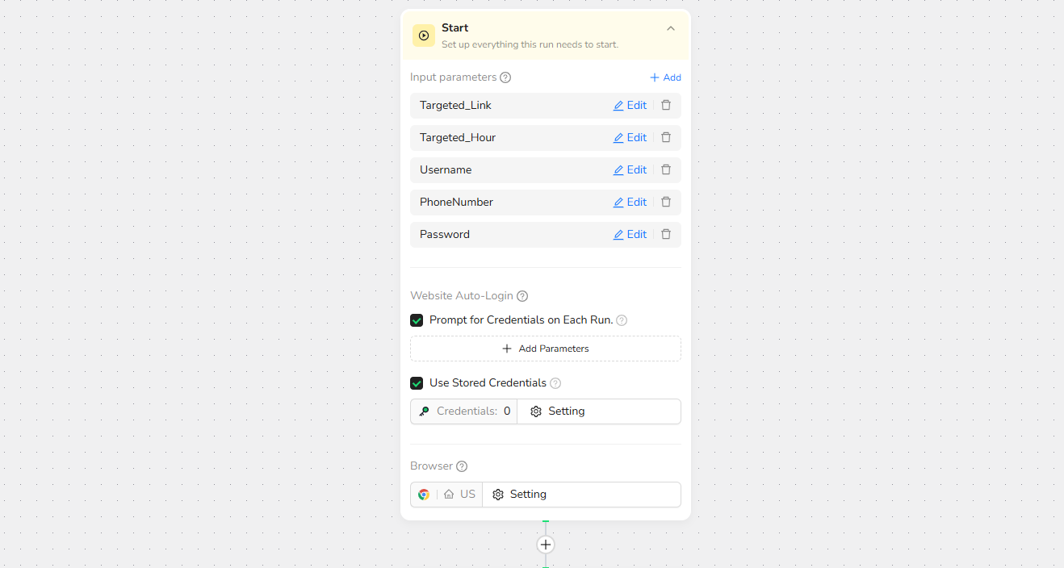Click trash icon for Targeted_Hour
The image size is (1064, 568).
click(666, 137)
